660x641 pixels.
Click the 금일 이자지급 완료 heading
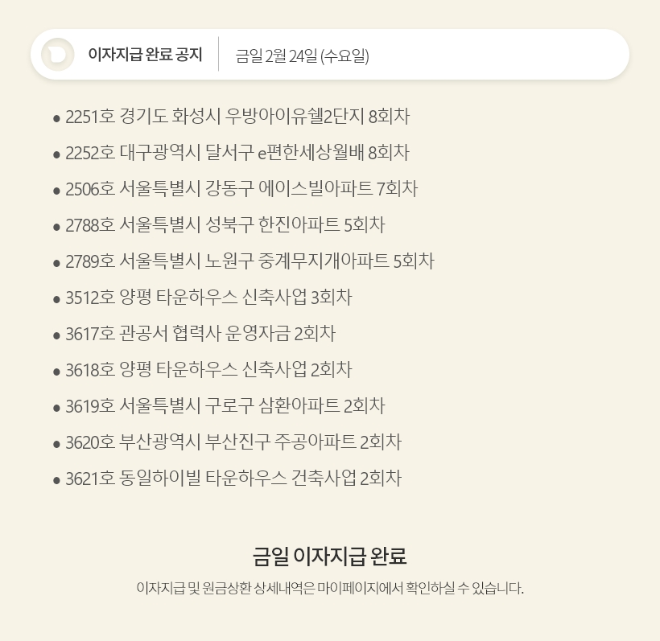click(330, 556)
